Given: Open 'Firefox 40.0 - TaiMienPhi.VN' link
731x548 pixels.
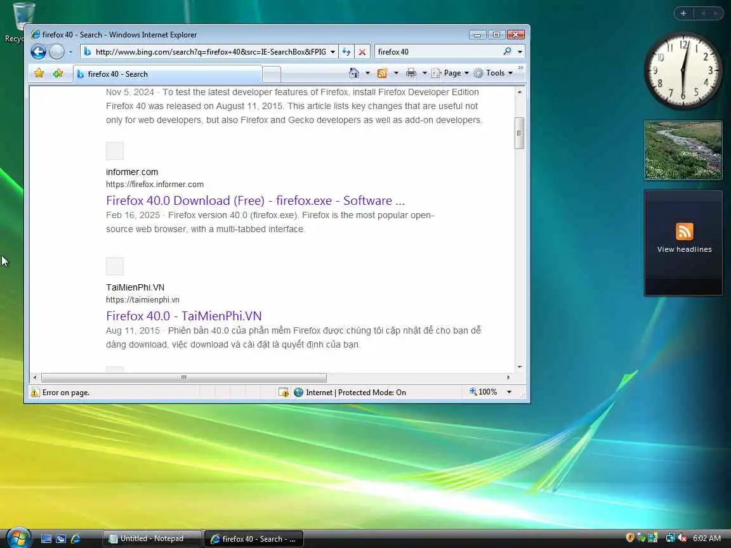Looking at the screenshot, I should (x=183, y=316).
